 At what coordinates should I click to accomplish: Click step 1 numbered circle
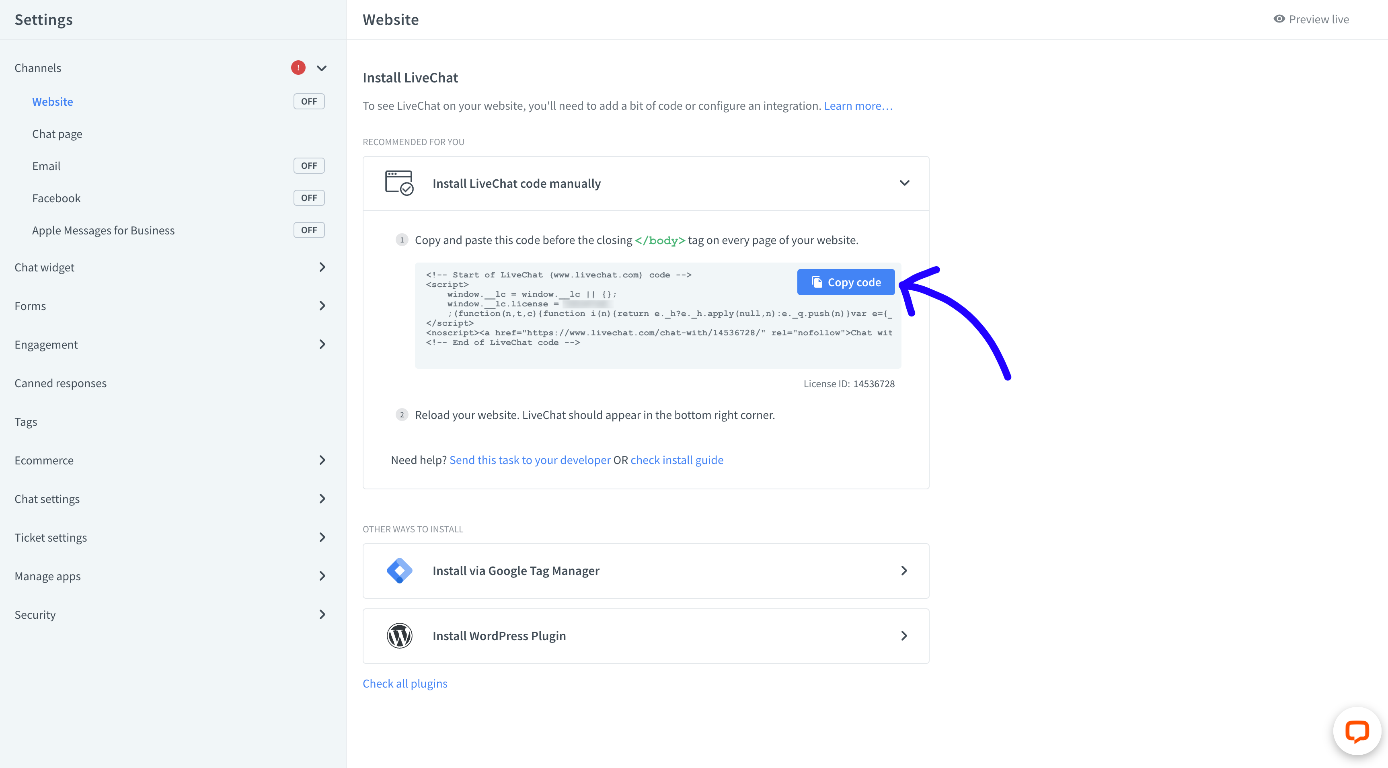point(402,240)
